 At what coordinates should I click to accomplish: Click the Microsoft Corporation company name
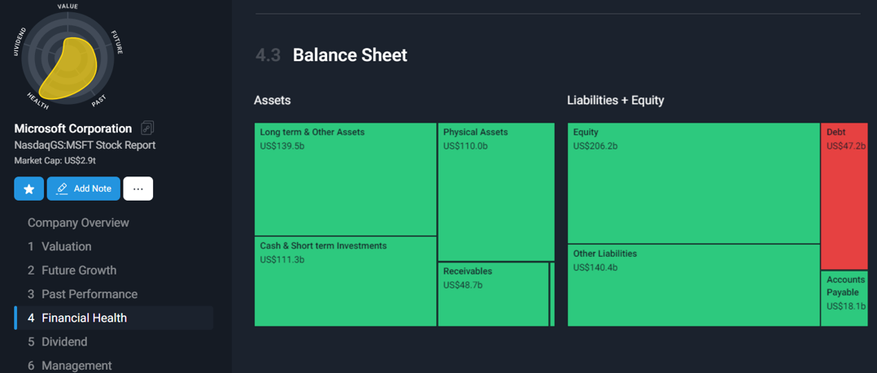[x=73, y=128]
